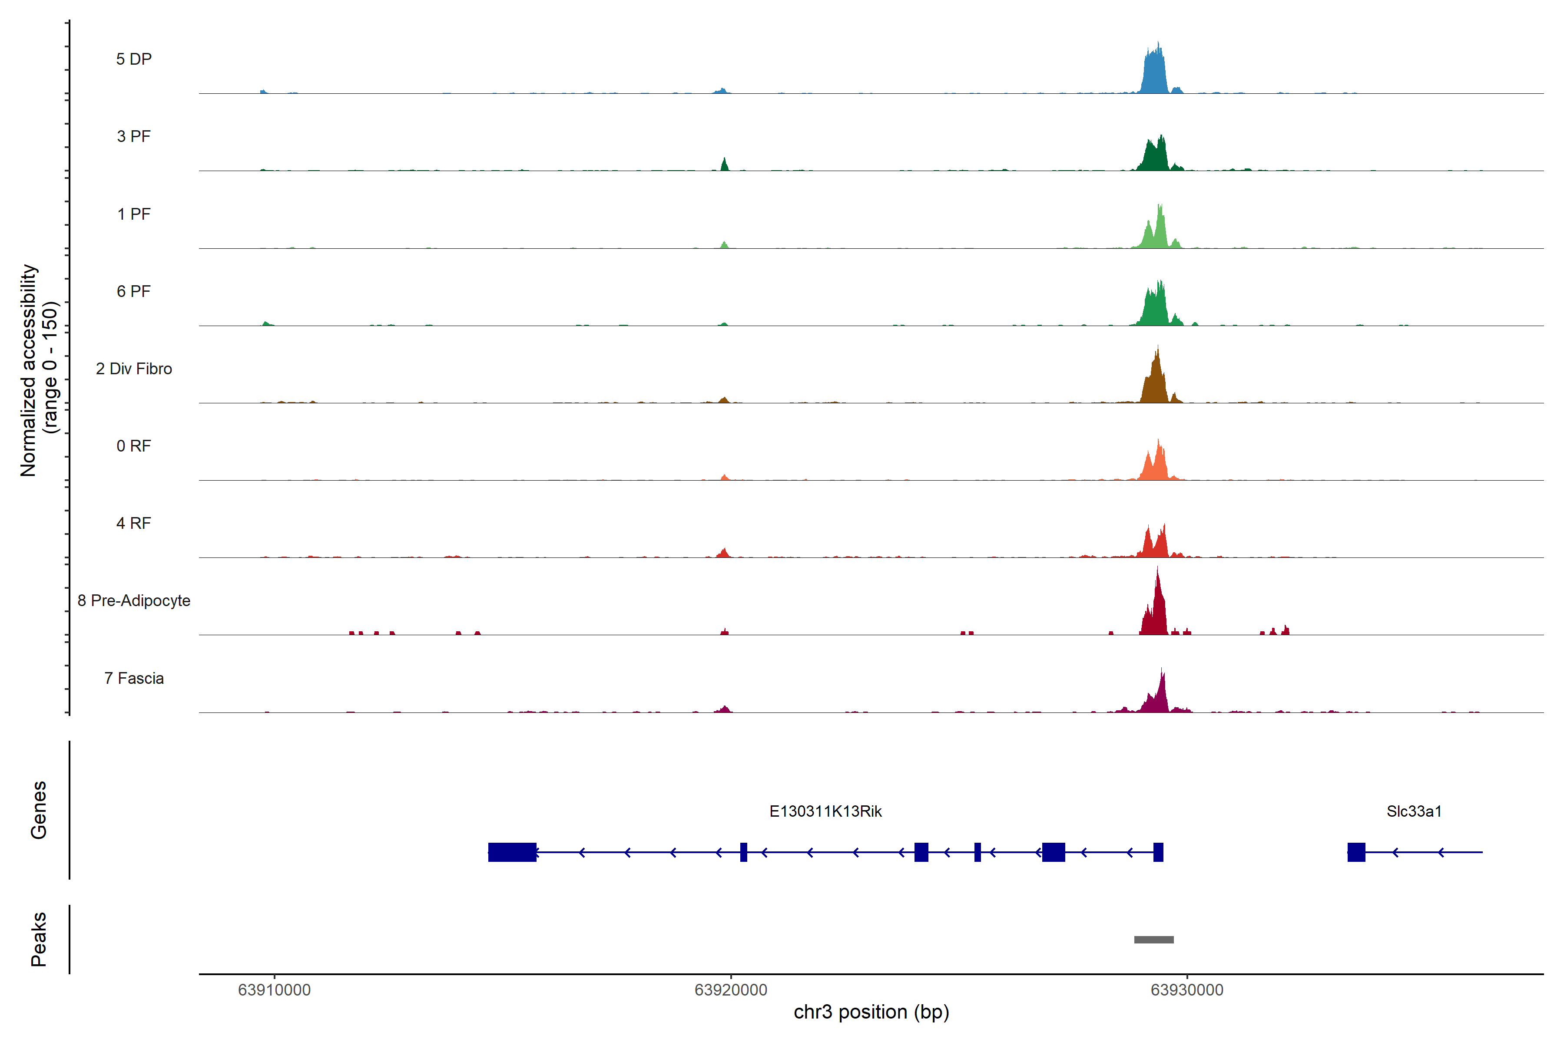
Task: Click the 7 Fascia track label
Action: (x=134, y=678)
